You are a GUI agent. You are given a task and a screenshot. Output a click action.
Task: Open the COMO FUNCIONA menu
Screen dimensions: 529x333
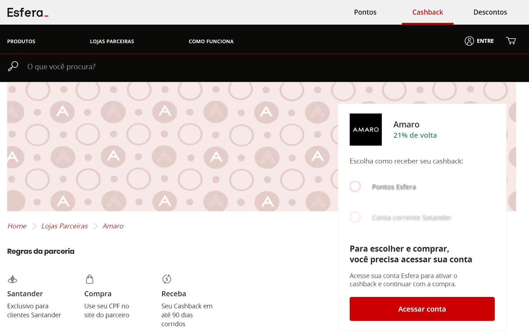(x=211, y=41)
